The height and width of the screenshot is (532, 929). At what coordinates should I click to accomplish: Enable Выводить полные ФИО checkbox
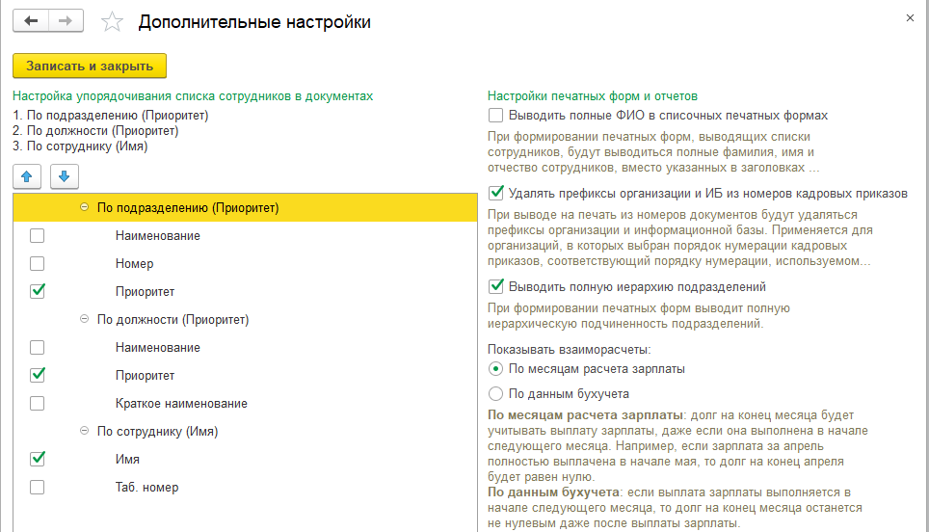coord(496,115)
